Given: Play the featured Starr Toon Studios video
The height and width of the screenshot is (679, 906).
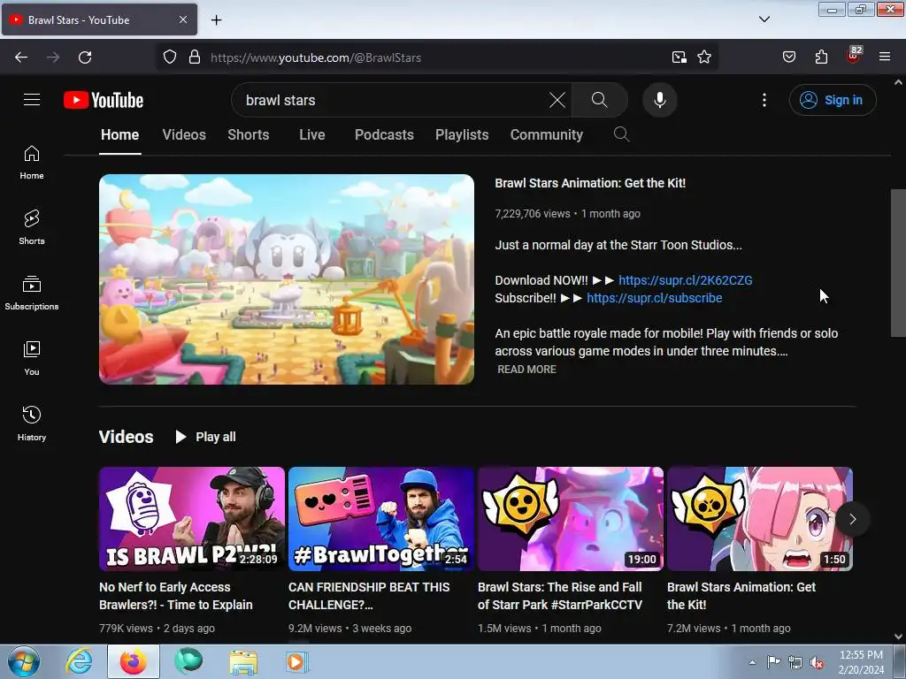Looking at the screenshot, I should (x=287, y=279).
